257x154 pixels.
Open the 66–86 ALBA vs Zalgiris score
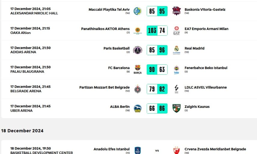coord(157,108)
